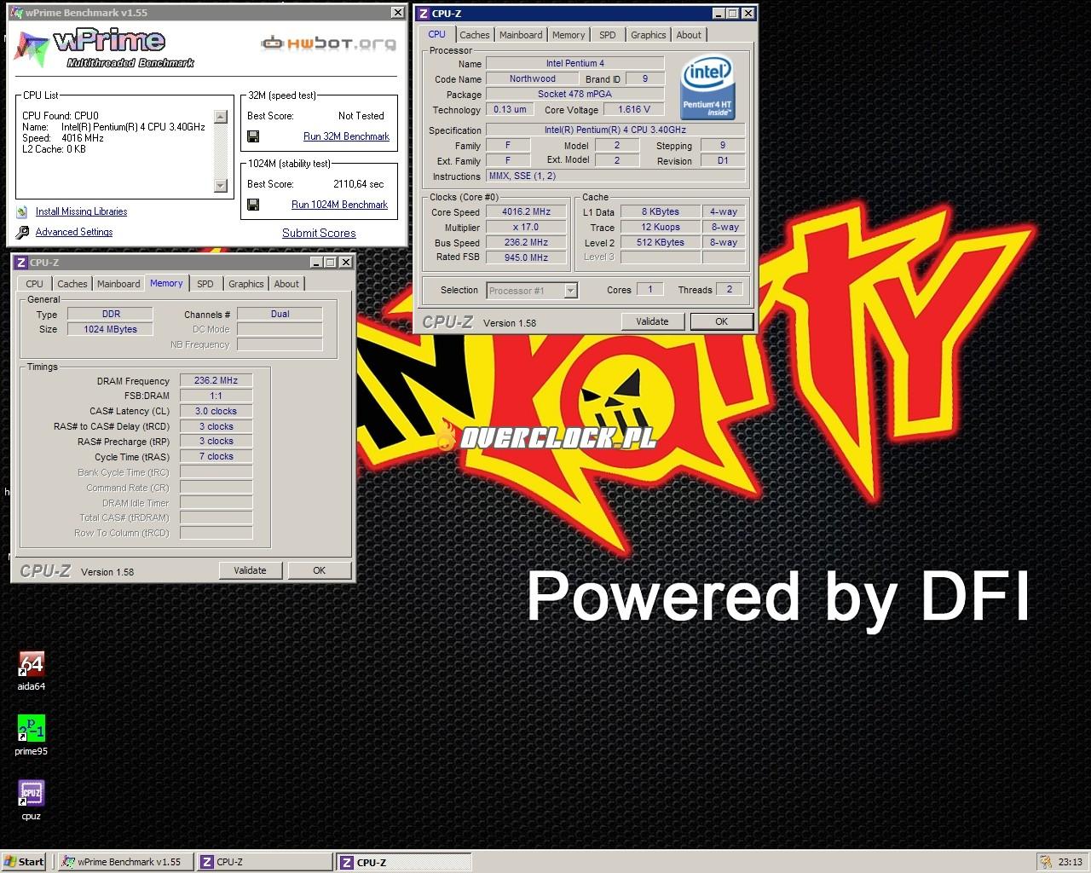Click the HWBOT.org logo in wPrime
The height and width of the screenshot is (873, 1091).
(x=328, y=43)
